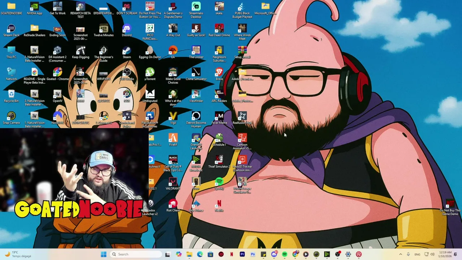Select the PICO PARK Classic icon

point(150,32)
